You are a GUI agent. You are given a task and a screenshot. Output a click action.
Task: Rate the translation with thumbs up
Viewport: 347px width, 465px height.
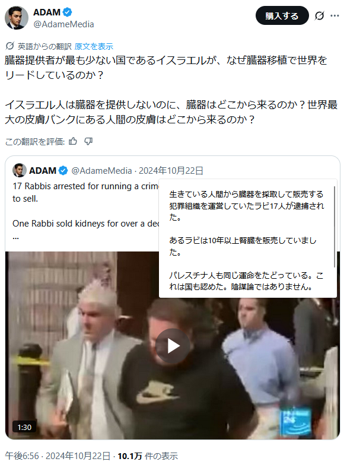pos(73,141)
